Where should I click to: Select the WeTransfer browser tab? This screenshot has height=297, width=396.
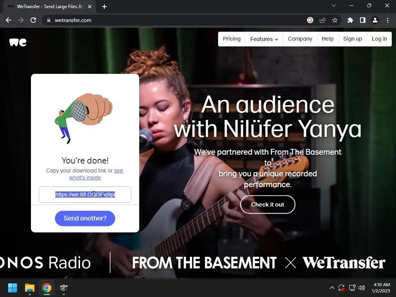(49, 7)
